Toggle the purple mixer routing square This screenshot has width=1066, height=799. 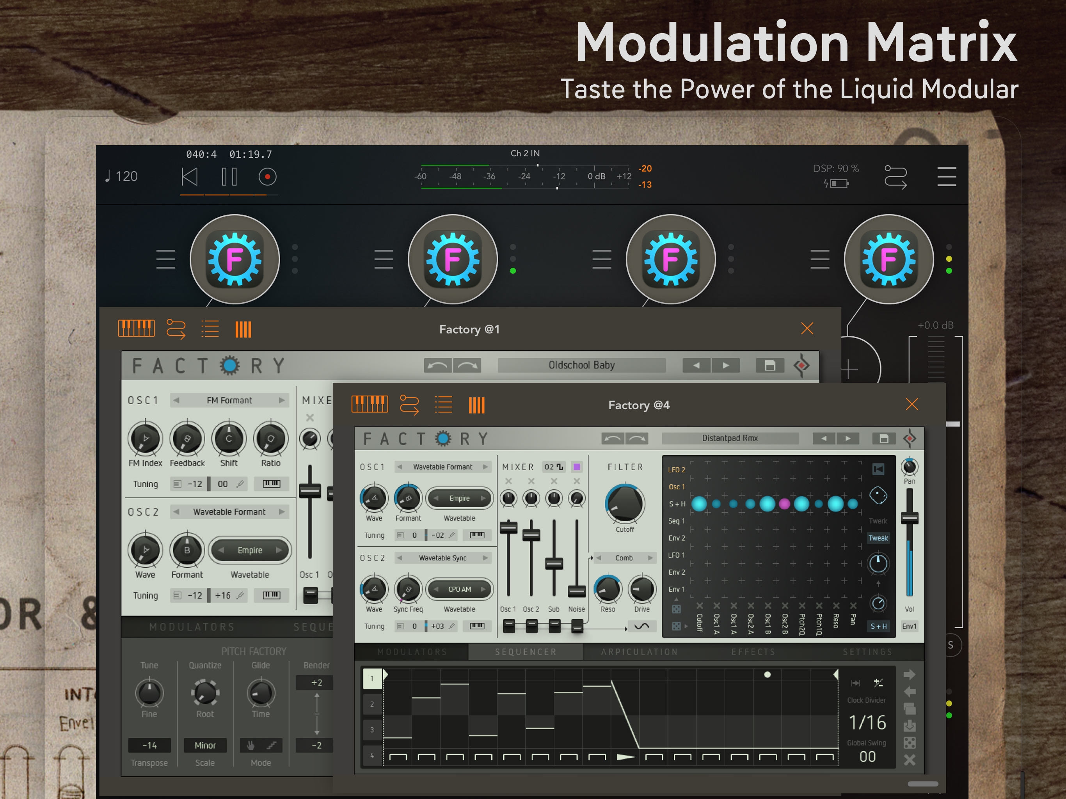click(576, 467)
